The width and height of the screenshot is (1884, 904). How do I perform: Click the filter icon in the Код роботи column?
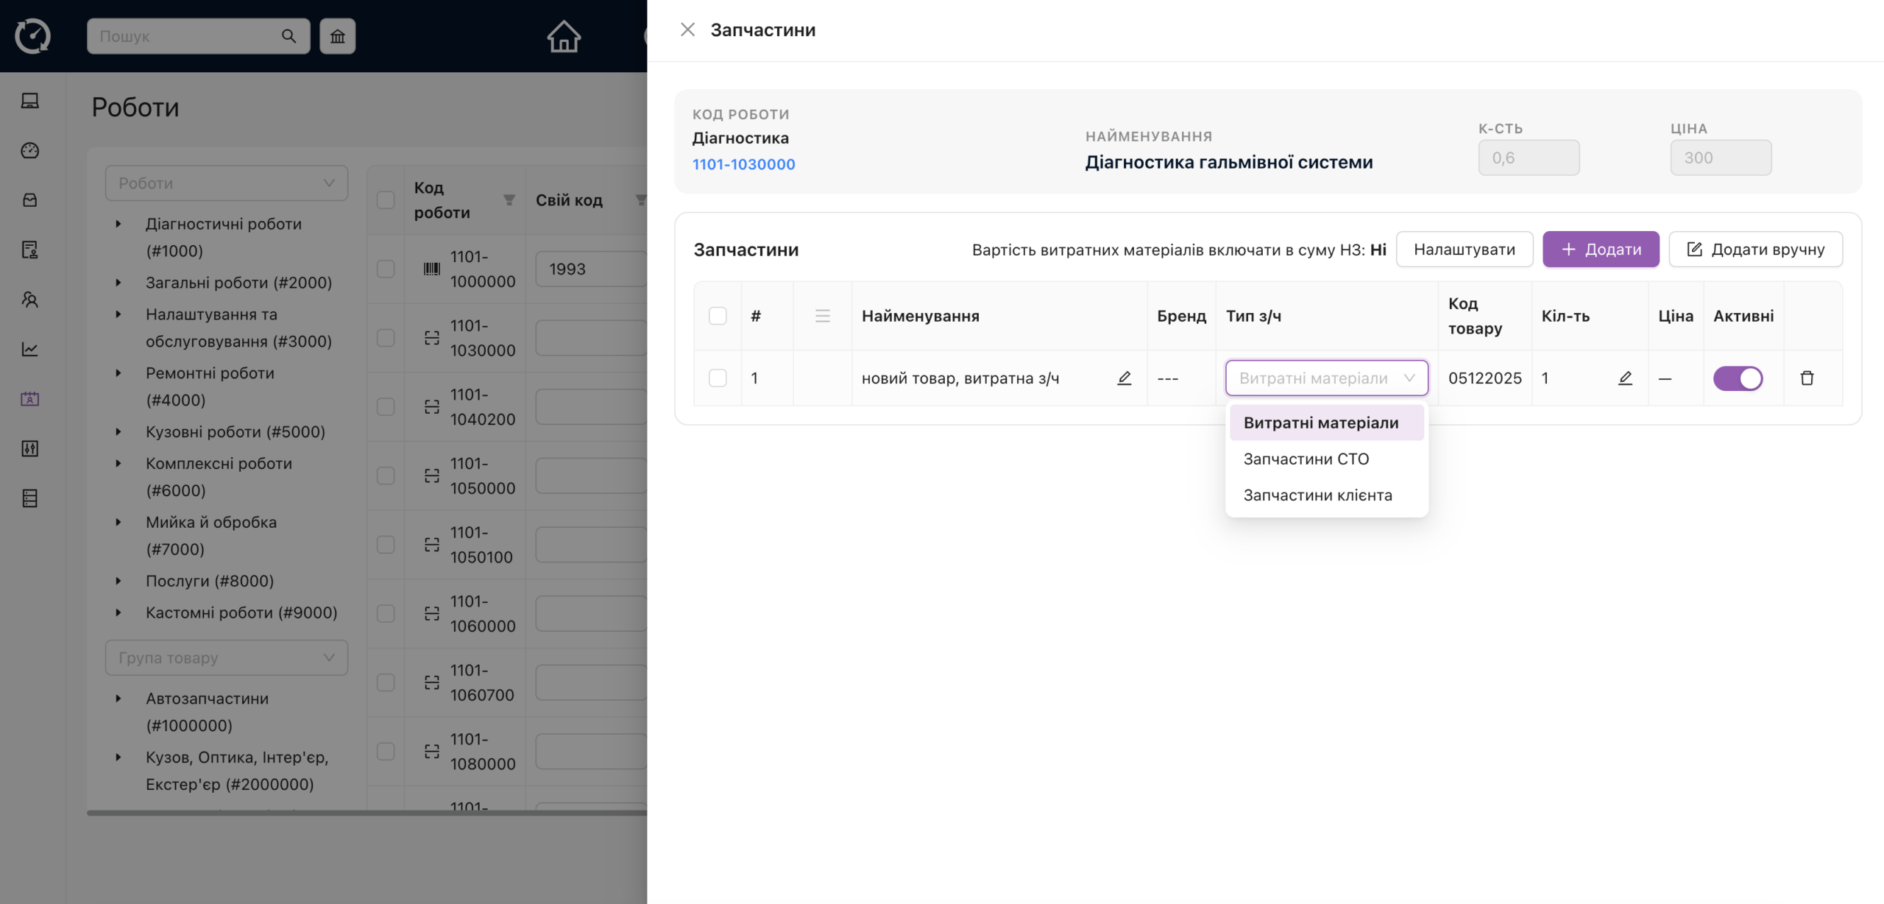tap(509, 200)
